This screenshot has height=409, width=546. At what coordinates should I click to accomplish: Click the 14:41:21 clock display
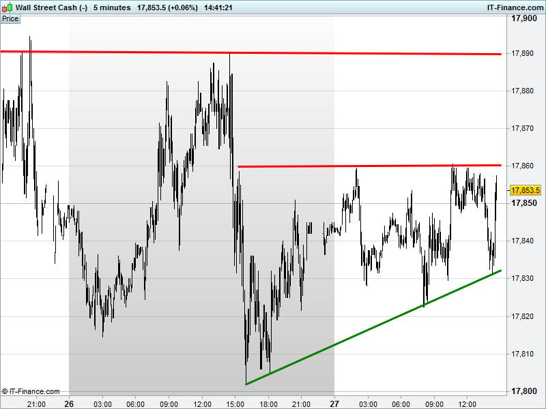click(x=218, y=7)
